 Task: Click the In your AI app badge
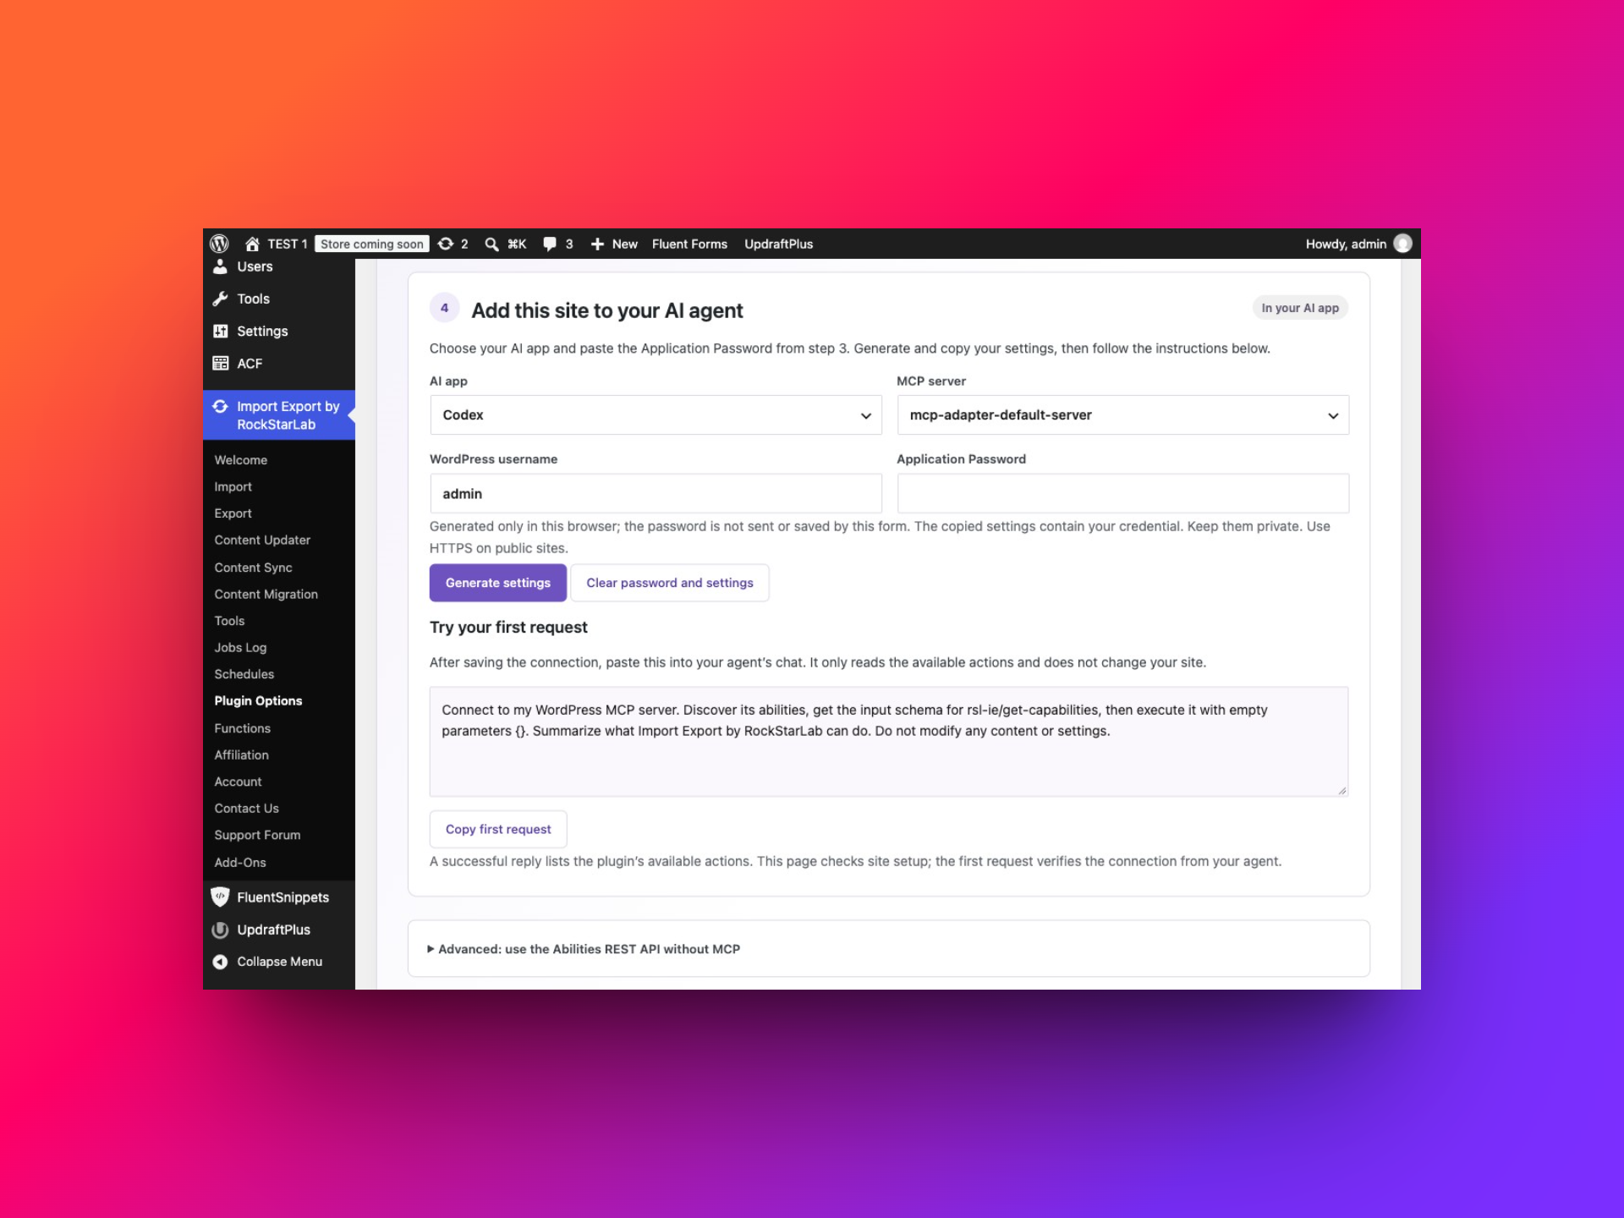click(x=1300, y=308)
